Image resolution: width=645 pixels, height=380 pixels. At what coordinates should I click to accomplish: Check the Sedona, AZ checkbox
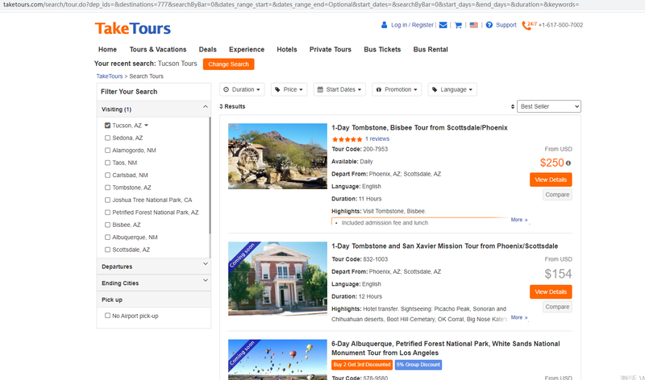pos(107,138)
